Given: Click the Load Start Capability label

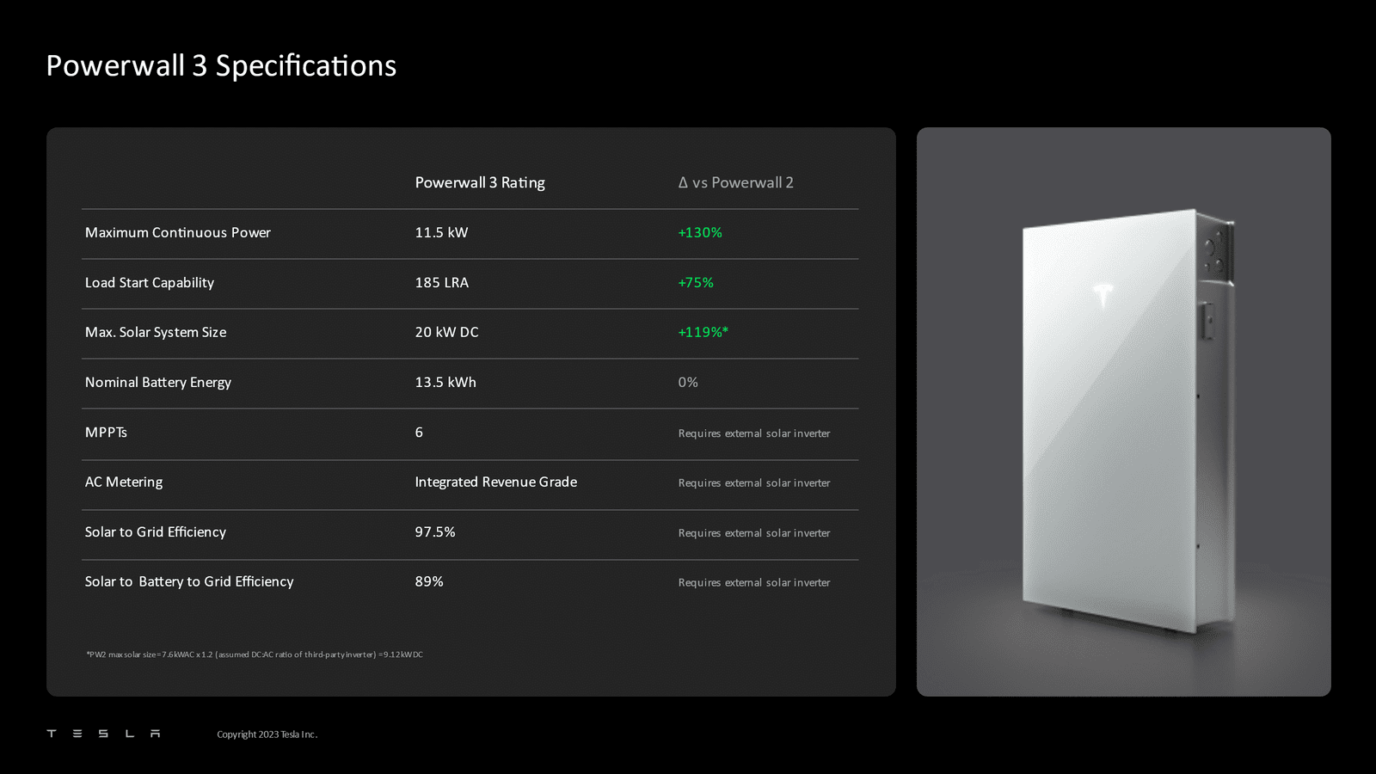Looking at the screenshot, I should tap(150, 282).
